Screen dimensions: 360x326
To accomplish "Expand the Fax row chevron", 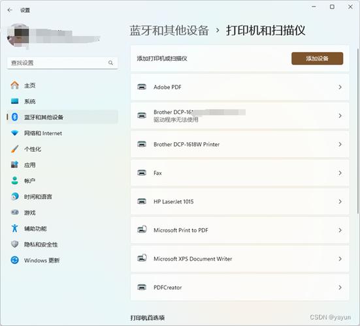I will click(x=340, y=173).
